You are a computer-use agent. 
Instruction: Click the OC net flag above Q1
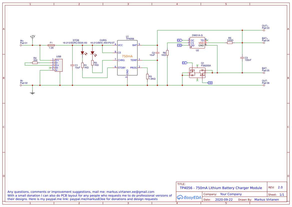[x=185, y=63]
